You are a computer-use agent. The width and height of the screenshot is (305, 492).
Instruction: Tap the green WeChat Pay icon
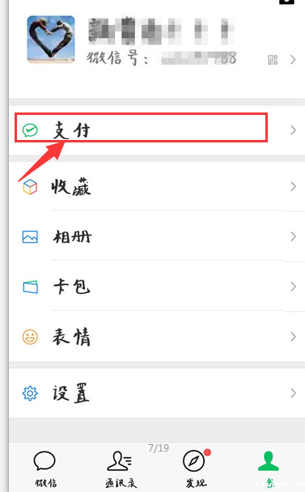point(30,130)
